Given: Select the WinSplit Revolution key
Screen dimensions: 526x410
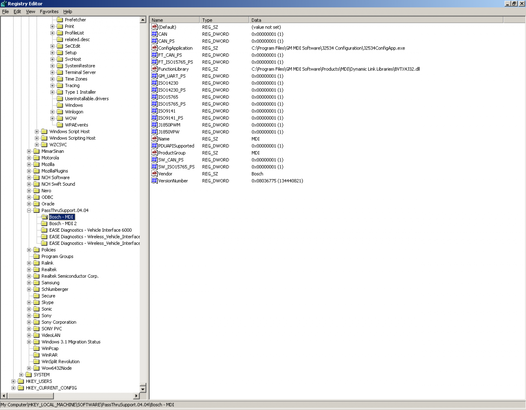Looking at the screenshot, I should [x=60, y=361].
